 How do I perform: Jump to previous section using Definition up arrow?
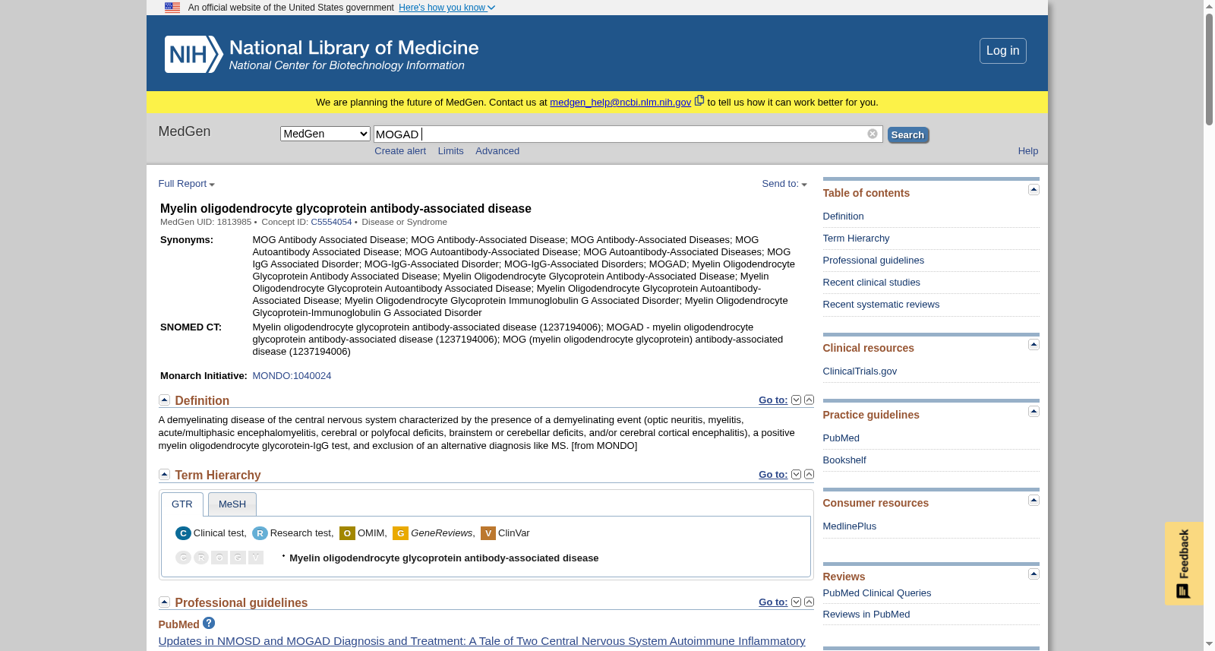click(809, 400)
